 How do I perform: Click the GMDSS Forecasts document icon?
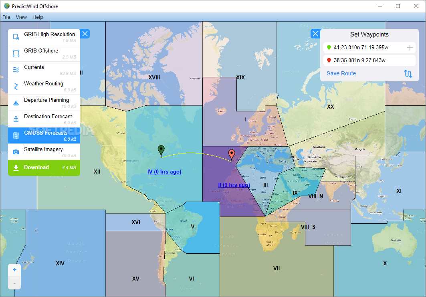tap(16, 135)
